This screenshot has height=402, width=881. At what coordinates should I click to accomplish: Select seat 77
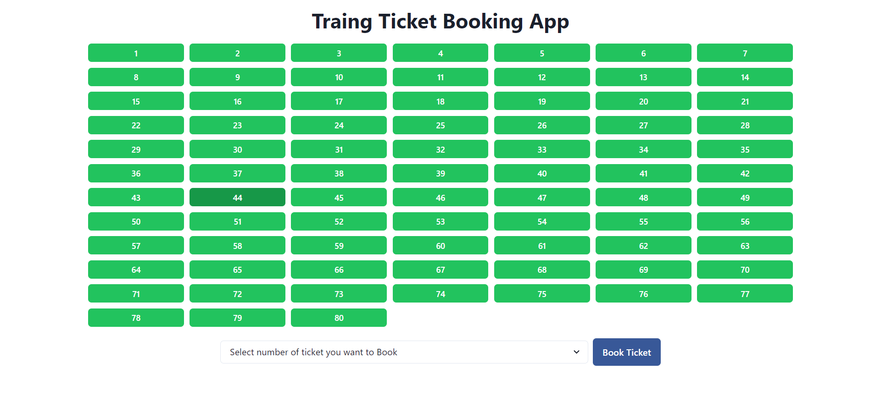tap(745, 294)
